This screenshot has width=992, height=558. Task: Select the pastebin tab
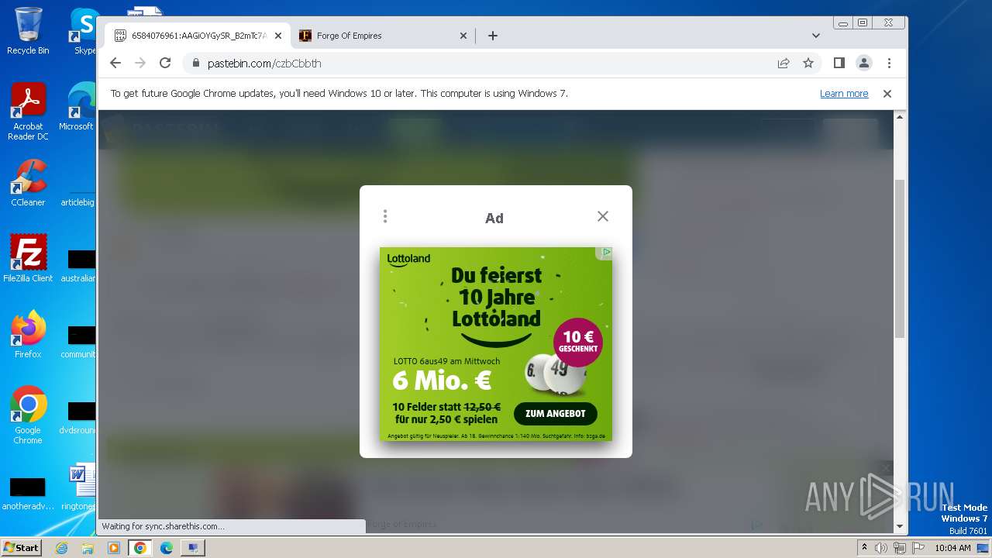tap(198, 36)
